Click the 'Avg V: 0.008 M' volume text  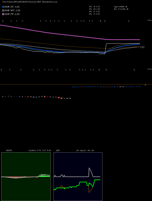pyautogui.click(x=120, y=7)
